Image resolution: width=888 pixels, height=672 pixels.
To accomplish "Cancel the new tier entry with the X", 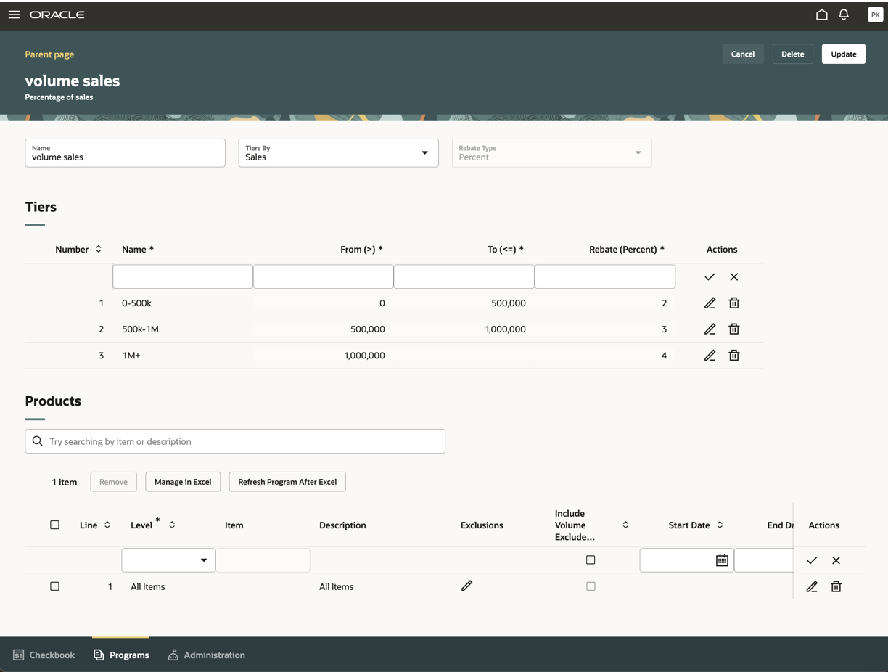I will pos(733,276).
